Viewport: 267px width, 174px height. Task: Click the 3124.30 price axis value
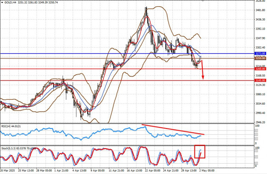pos(260,85)
